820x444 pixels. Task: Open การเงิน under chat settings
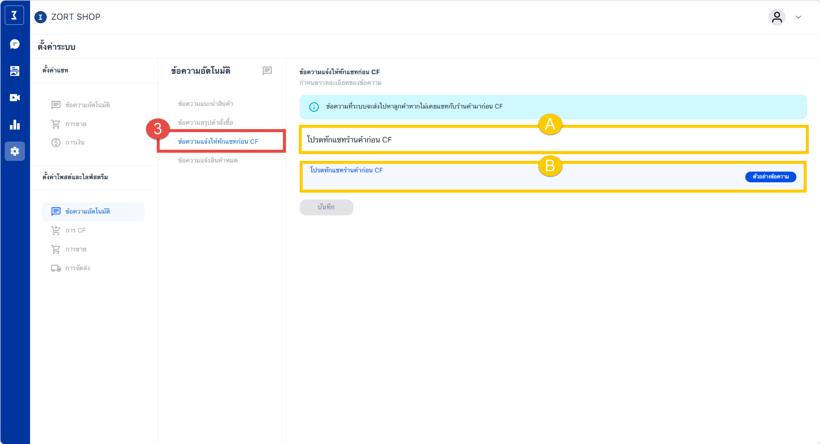pos(75,142)
